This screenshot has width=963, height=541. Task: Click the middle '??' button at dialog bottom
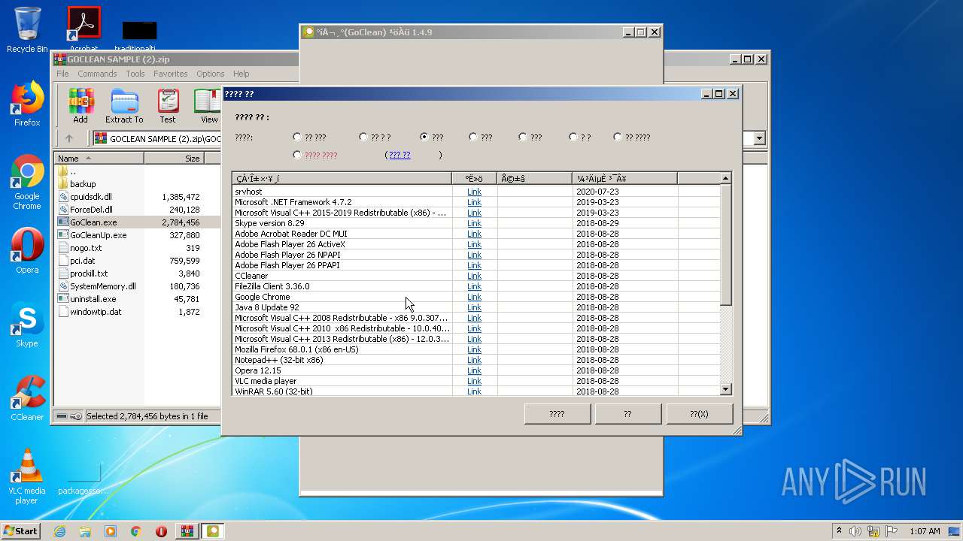[627, 414]
